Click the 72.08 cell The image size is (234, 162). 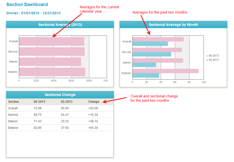pos(37,108)
